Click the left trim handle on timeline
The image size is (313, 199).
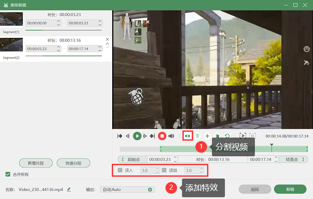click(x=161, y=149)
